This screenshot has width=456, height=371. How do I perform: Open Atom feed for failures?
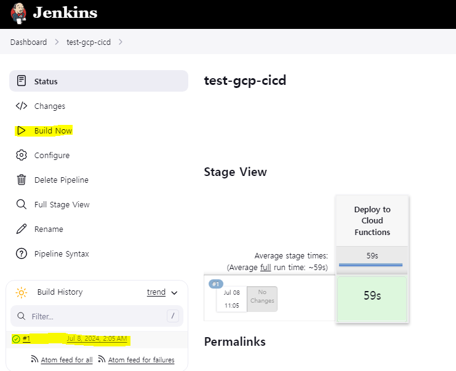[x=142, y=360]
